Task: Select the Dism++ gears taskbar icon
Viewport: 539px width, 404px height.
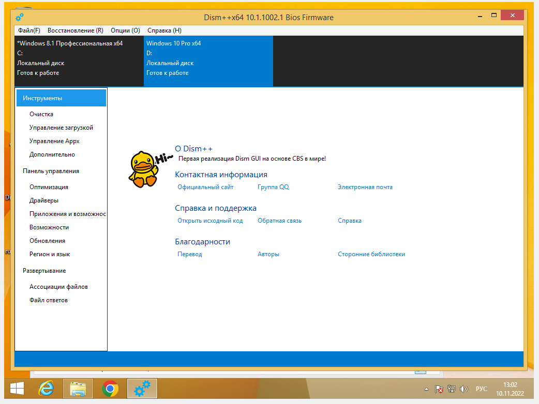Action: 142,389
